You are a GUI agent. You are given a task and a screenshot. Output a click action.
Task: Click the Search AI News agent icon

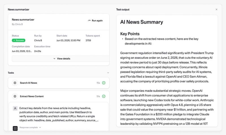tap(15, 83)
